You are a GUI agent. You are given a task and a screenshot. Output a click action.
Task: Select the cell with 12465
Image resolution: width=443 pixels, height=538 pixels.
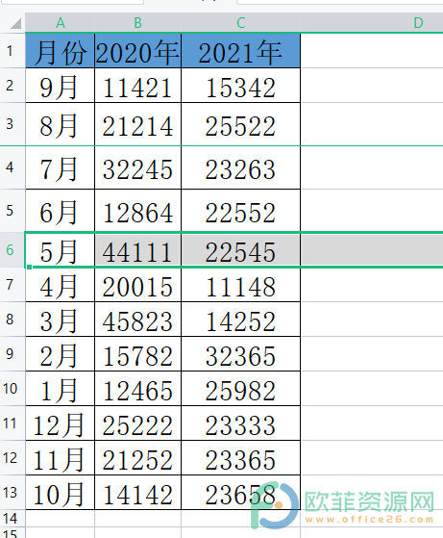(137, 389)
